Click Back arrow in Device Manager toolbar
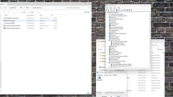Screen dimensions: 173x97 [107, 10]
